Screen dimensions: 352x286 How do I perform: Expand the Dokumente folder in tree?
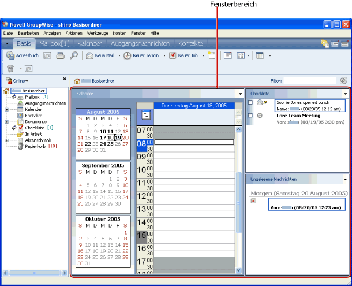[7, 122]
